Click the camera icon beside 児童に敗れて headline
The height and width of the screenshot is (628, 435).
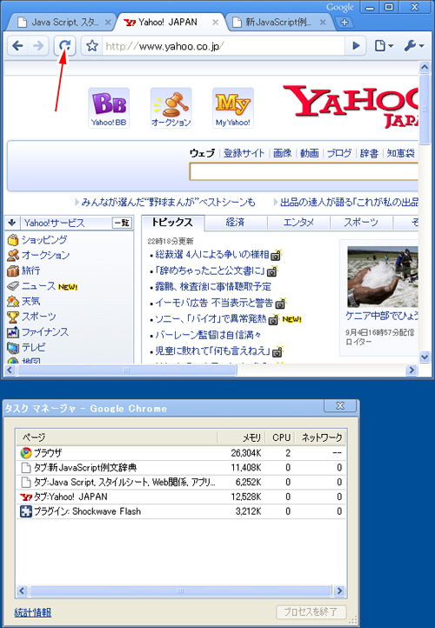[x=278, y=352]
